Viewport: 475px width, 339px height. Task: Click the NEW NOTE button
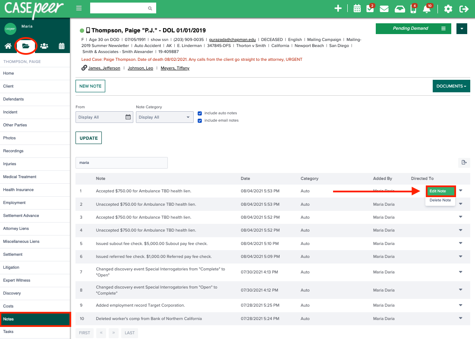[90, 86]
